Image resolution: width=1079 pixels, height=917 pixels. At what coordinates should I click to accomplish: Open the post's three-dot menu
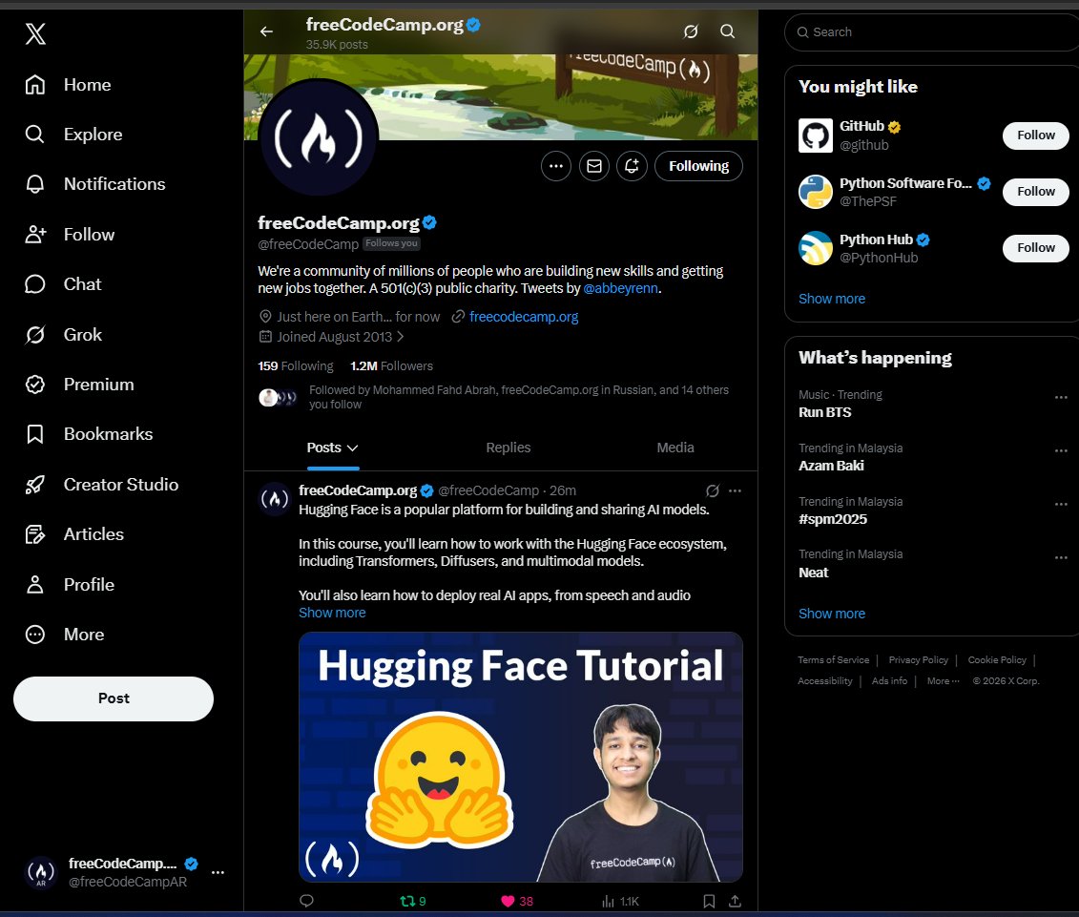coord(735,490)
